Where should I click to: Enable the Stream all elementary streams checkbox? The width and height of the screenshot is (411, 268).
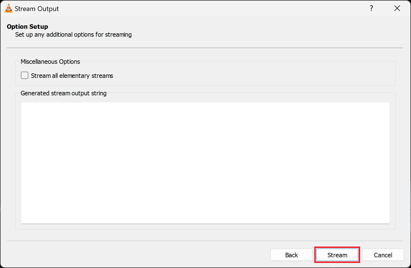[x=25, y=76]
